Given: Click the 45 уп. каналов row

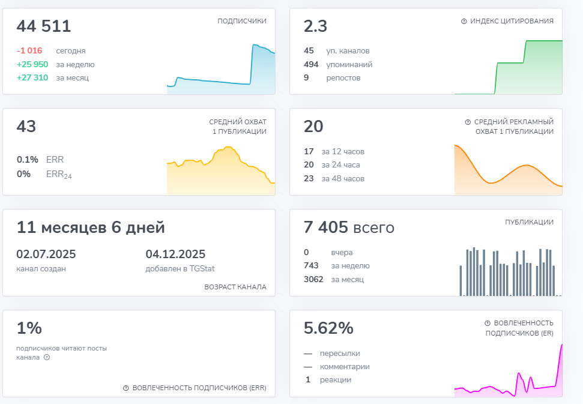Looking at the screenshot, I should 336,51.
